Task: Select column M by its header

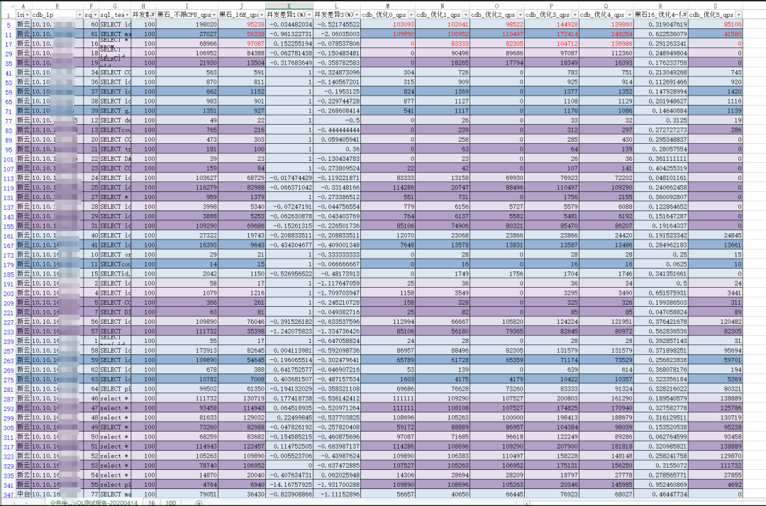Action: [x=388, y=6]
